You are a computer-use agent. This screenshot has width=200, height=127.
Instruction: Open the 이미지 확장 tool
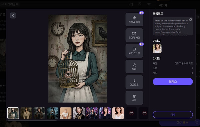click(x=134, y=35)
